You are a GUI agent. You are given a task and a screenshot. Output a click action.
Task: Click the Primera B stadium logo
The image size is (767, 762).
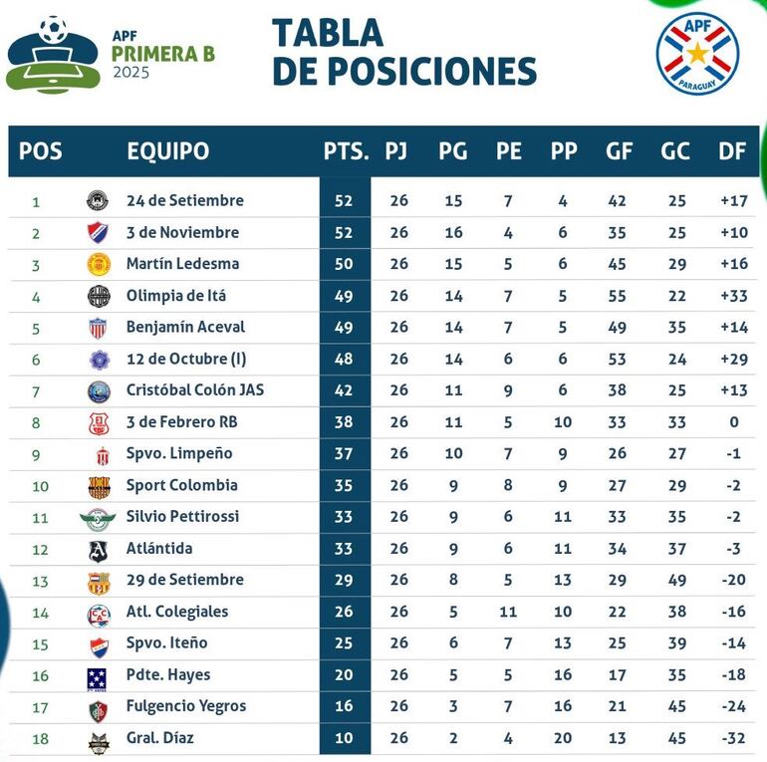pyautogui.click(x=54, y=55)
